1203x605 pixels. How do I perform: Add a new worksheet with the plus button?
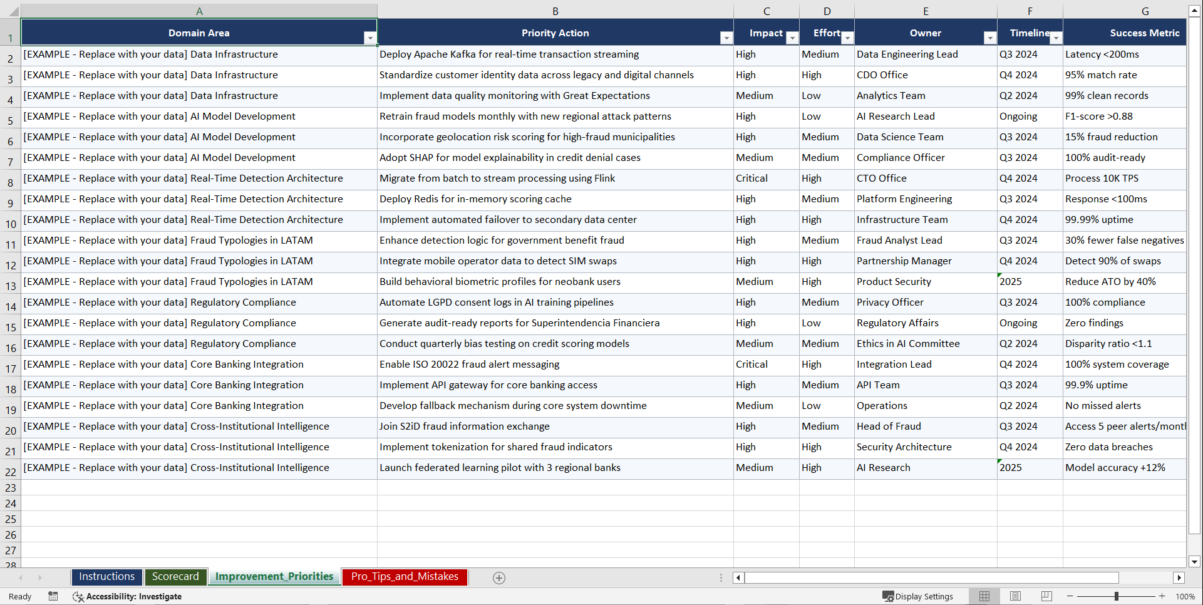[499, 577]
